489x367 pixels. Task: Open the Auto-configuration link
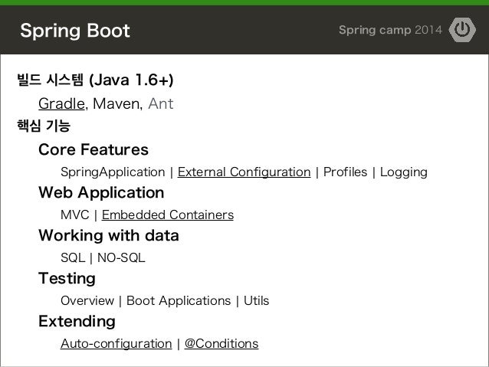tap(116, 343)
